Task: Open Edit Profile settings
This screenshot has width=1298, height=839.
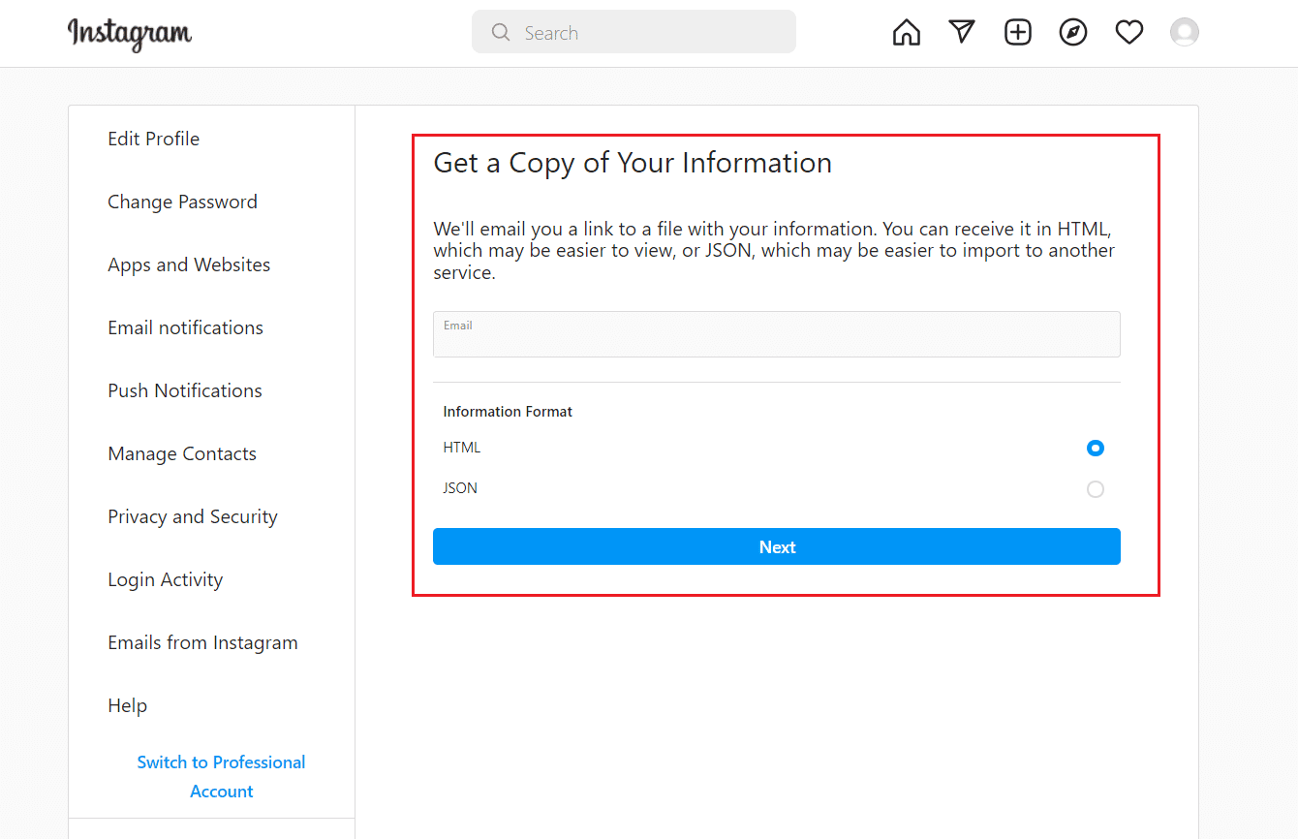Action: click(x=153, y=139)
